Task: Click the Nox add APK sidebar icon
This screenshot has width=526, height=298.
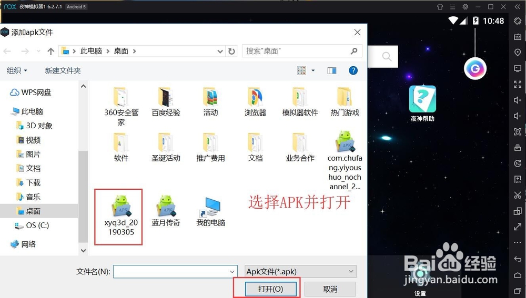Action: (x=518, y=179)
